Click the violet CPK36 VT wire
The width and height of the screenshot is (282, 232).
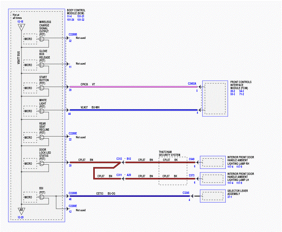pyautogui.click(x=133, y=87)
